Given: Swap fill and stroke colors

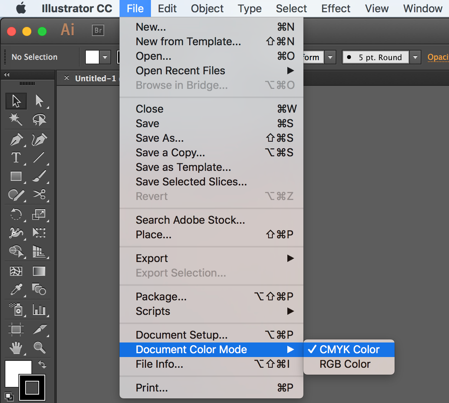Looking at the screenshot, I should (42, 364).
